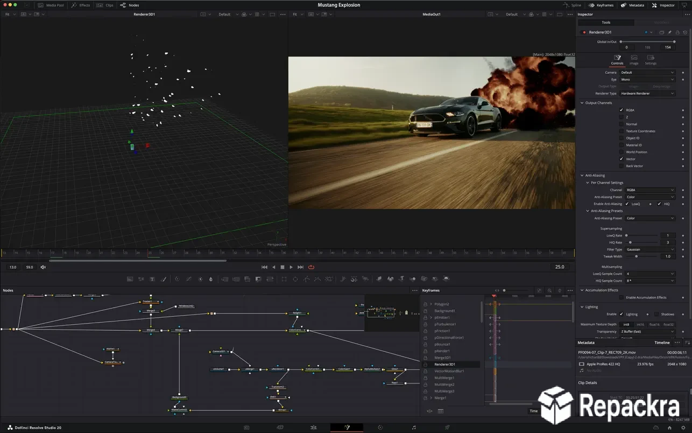Click the Stop playback button
This screenshot has height=433, width=692.
282,267
